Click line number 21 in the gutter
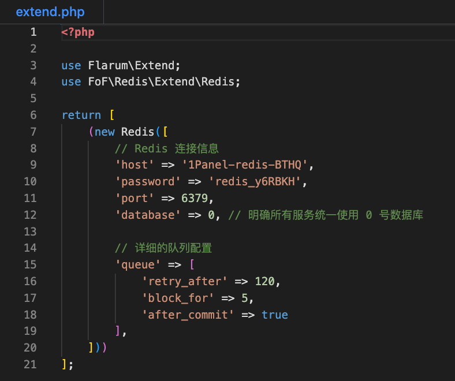Screen dimensions: 455x381 pyautogui.click(x=30, y=365)
